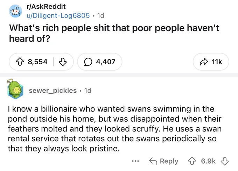This screenshot has height=171, width=238.
Task: Upvote the sewer_pickles comment
Action: coord(192,161)
